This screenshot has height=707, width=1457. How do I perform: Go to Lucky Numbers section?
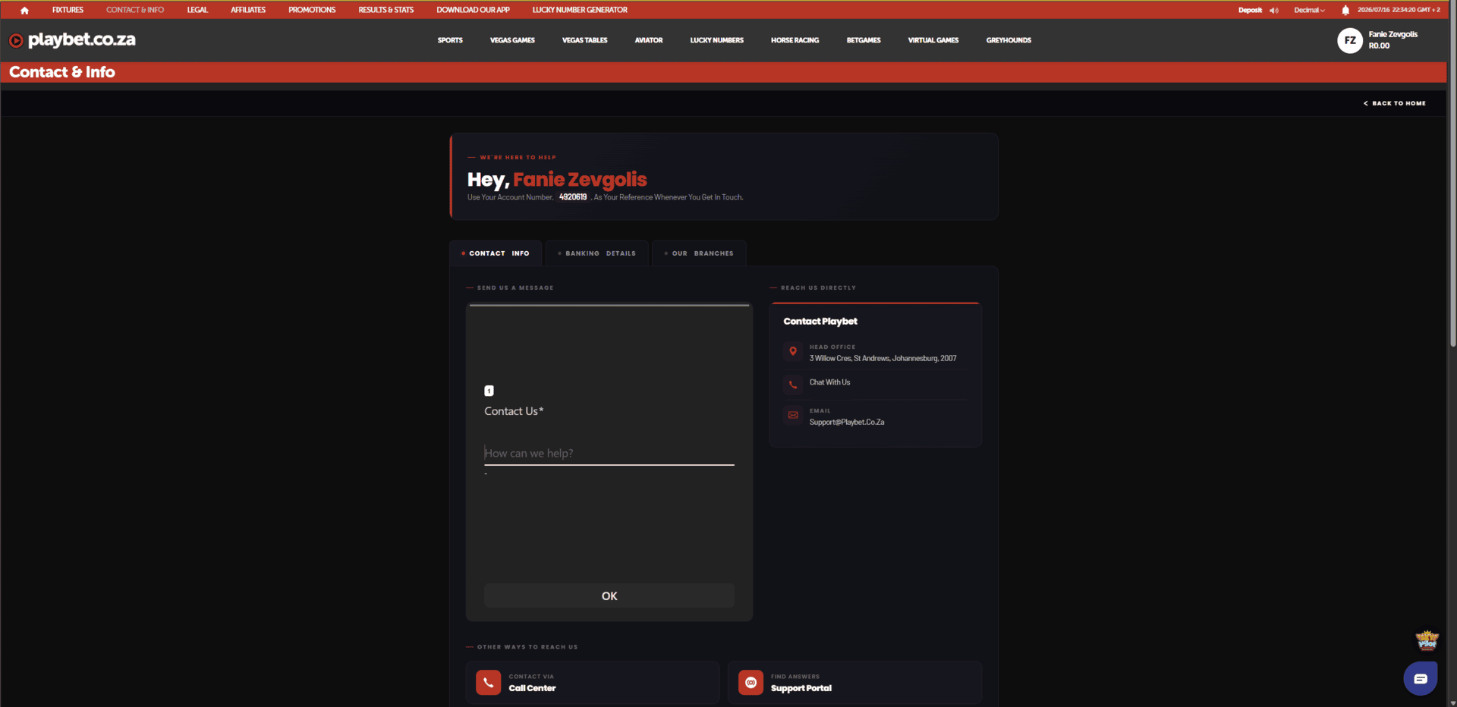716,40
